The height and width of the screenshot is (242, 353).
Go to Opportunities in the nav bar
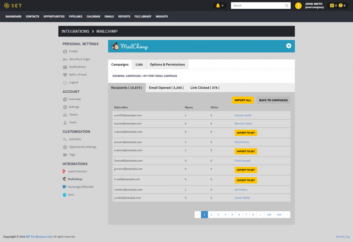tap(54, 17)
